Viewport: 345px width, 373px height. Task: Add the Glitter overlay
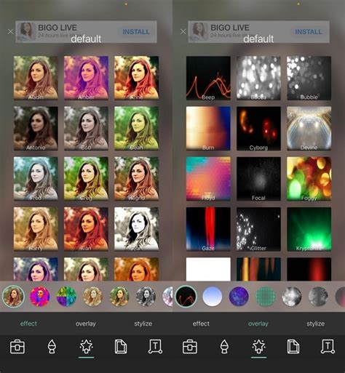(258, 229)
